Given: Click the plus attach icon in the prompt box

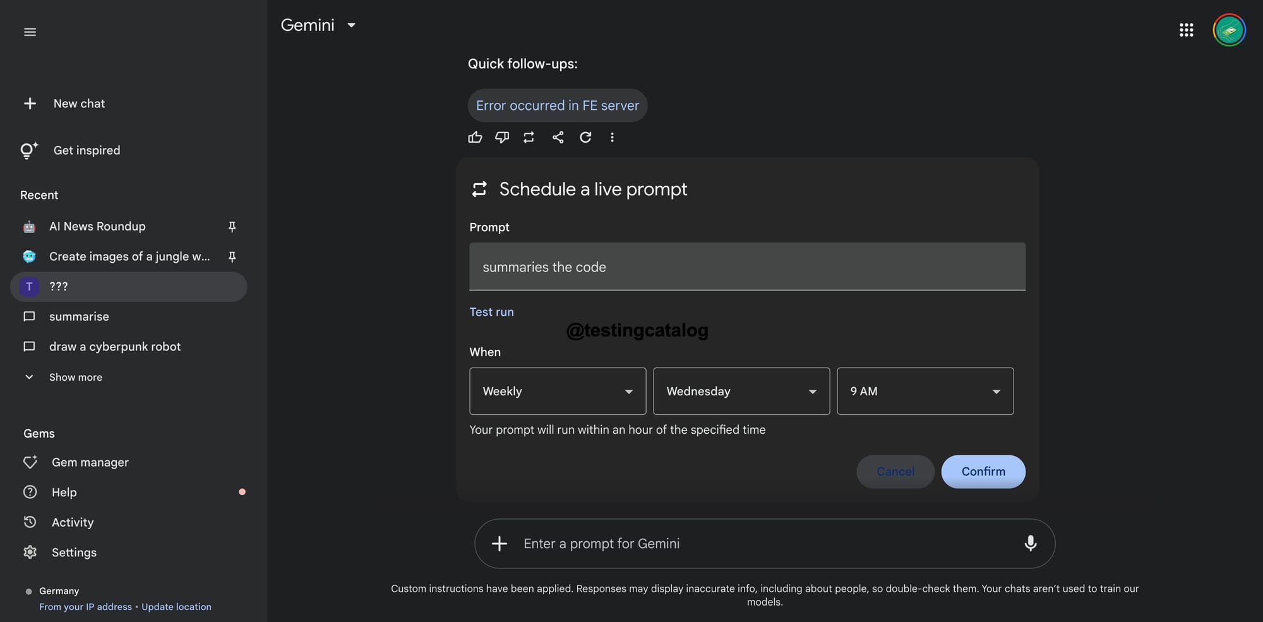Looking at the screenshot, I should (x=500, y=544).
